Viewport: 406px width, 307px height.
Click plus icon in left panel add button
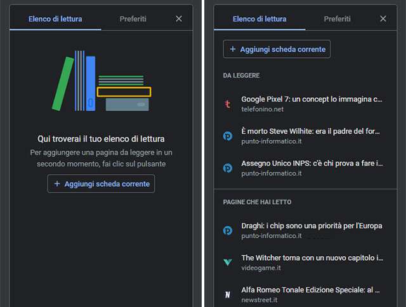(57, 184)
